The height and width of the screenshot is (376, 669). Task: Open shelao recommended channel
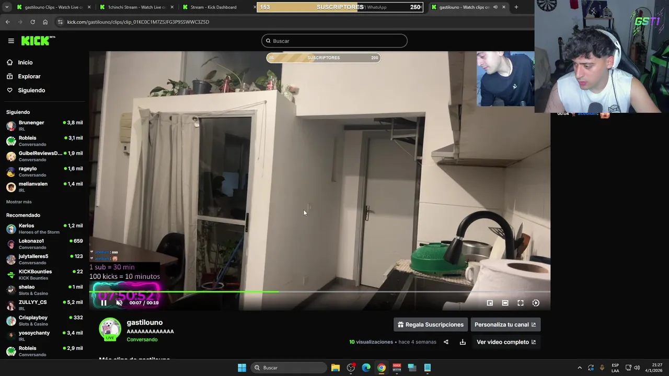(44, 290)
